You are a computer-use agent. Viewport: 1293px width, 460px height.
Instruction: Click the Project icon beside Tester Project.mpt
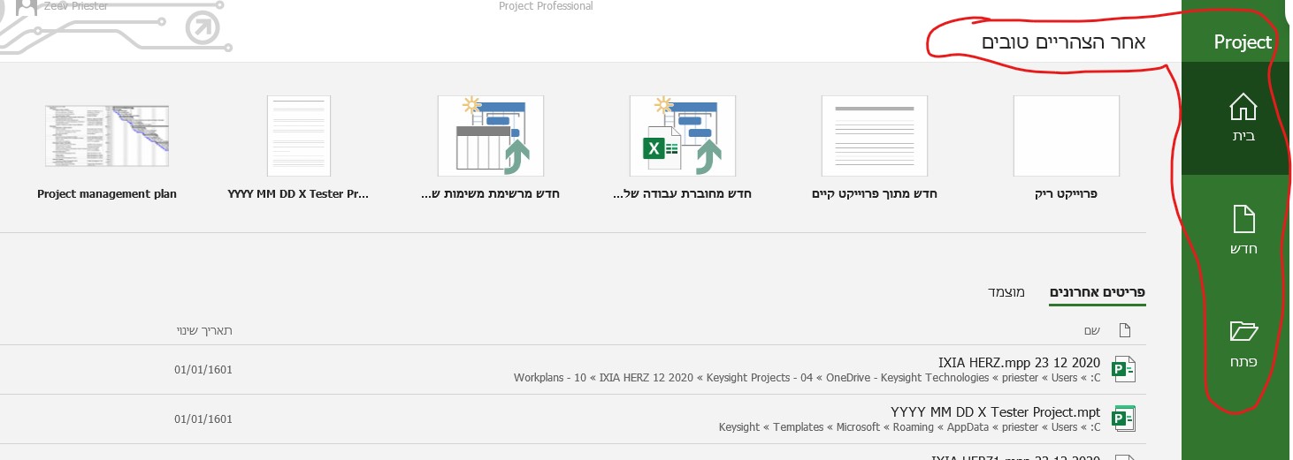click(1123, 419)
